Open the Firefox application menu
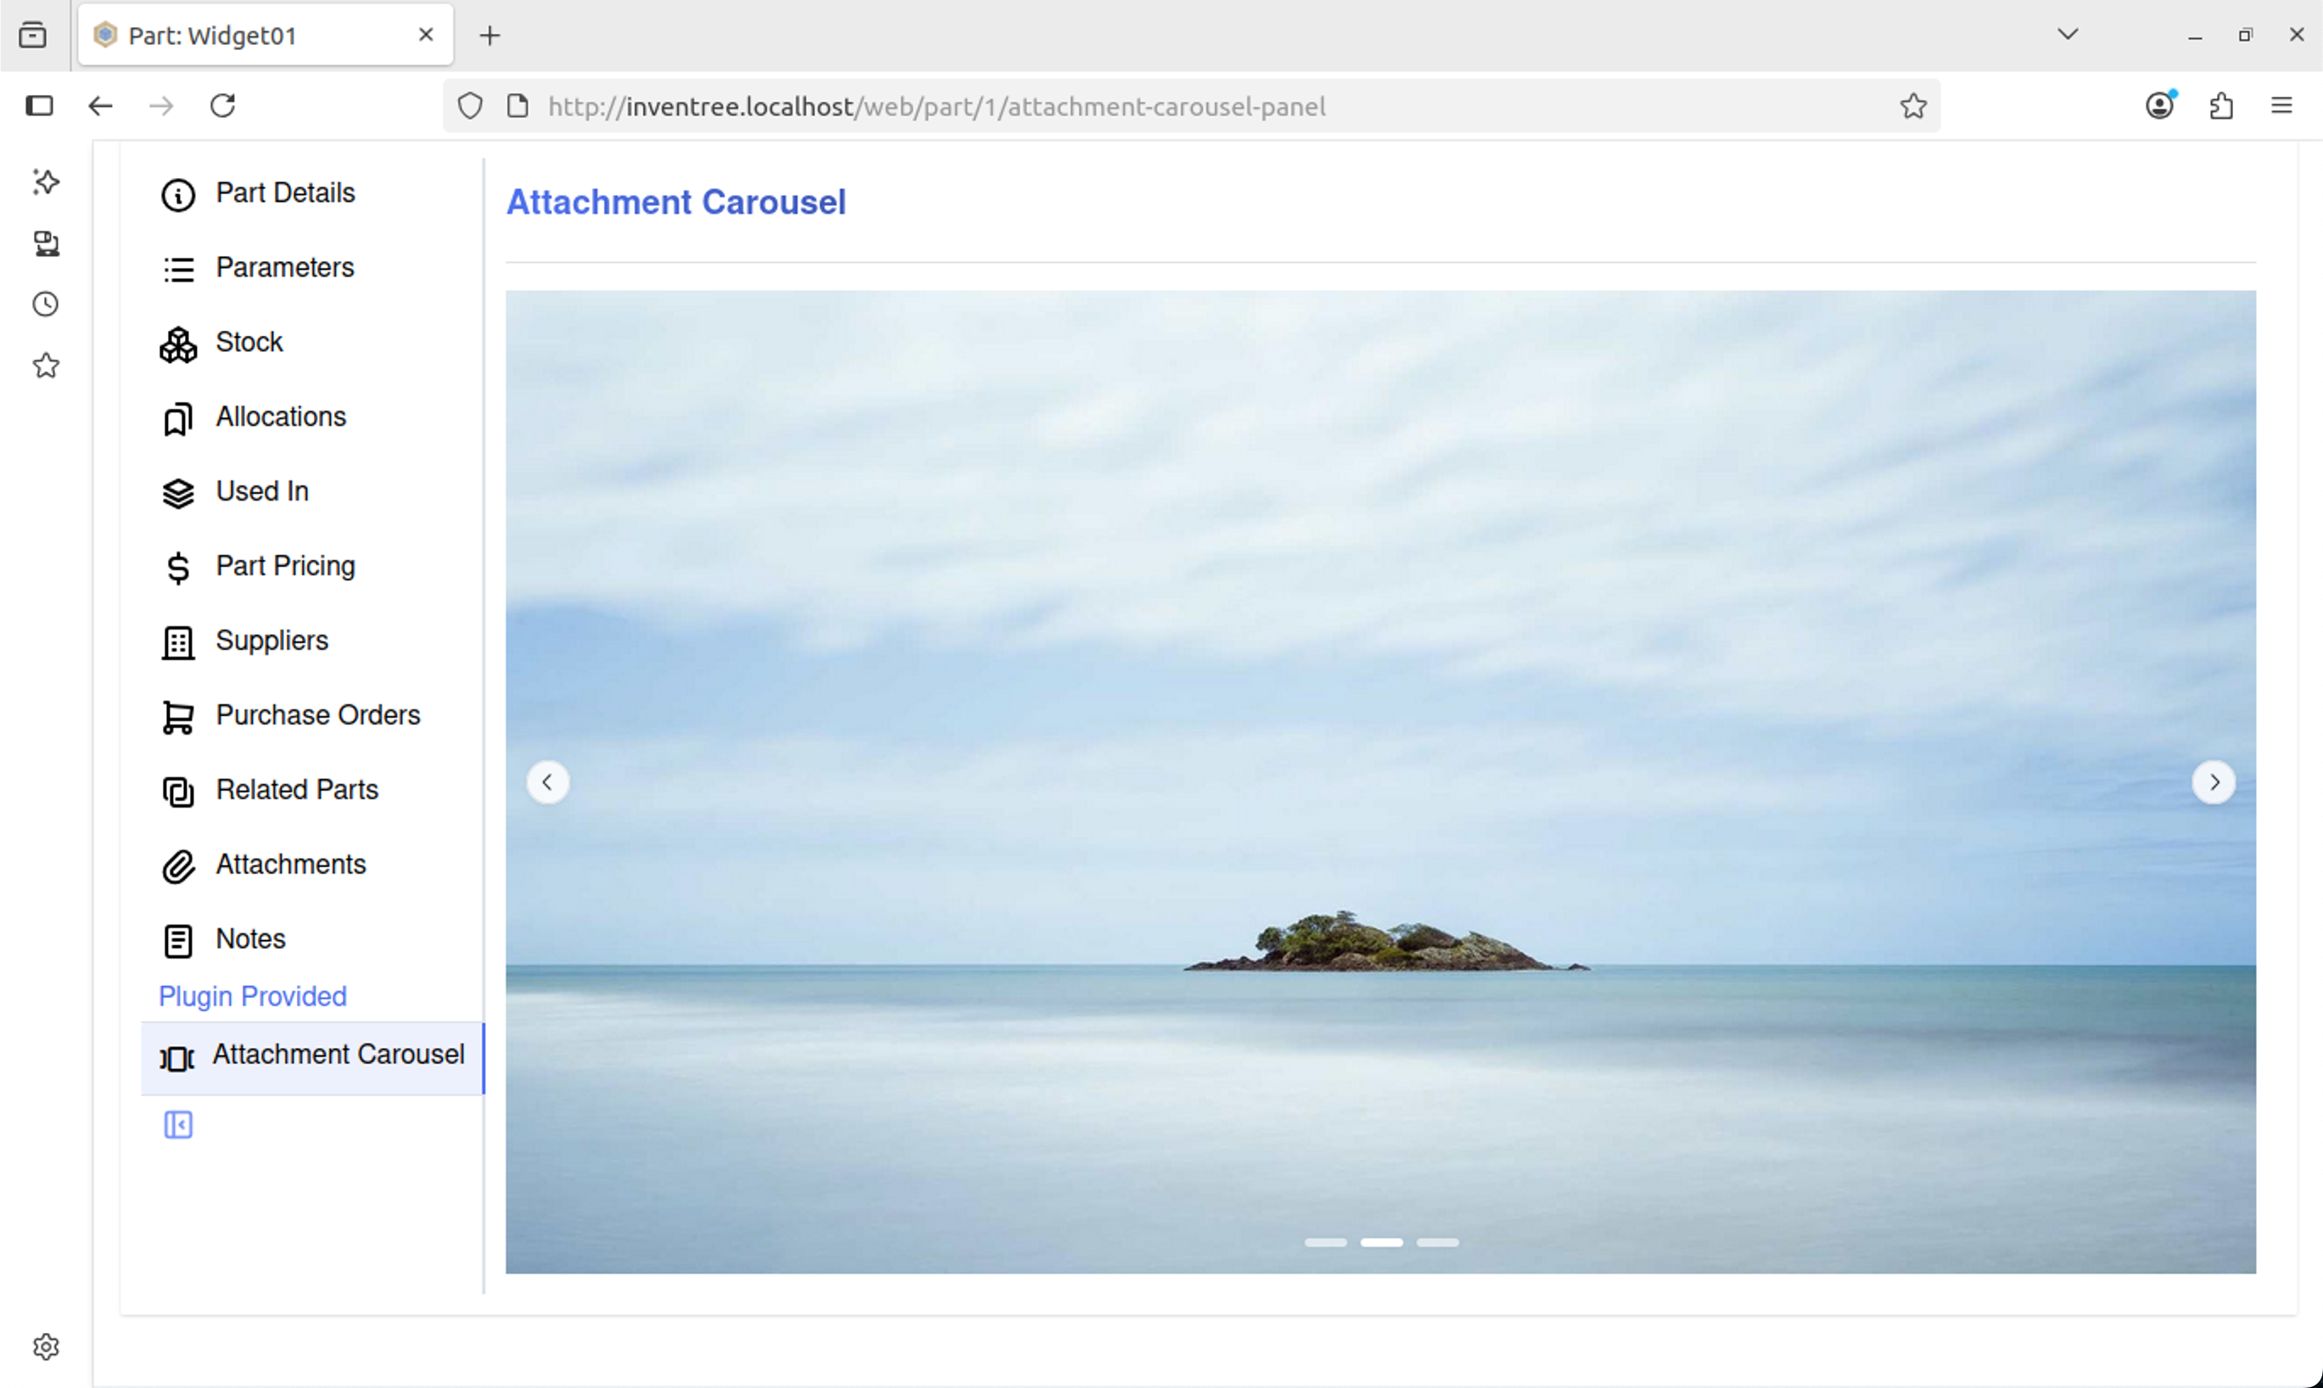This screenshot has height=1388, width=2323. [2283, 104]
